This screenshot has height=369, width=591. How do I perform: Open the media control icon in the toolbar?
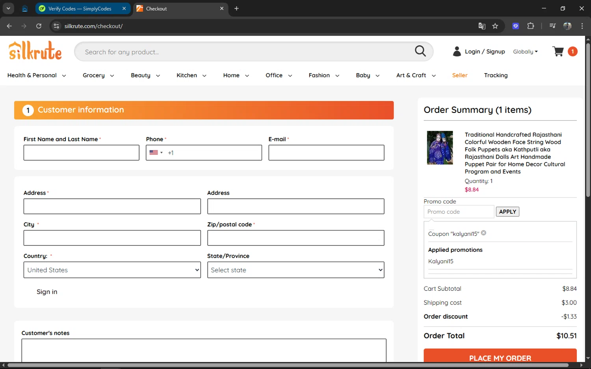(x=552, y=26)
